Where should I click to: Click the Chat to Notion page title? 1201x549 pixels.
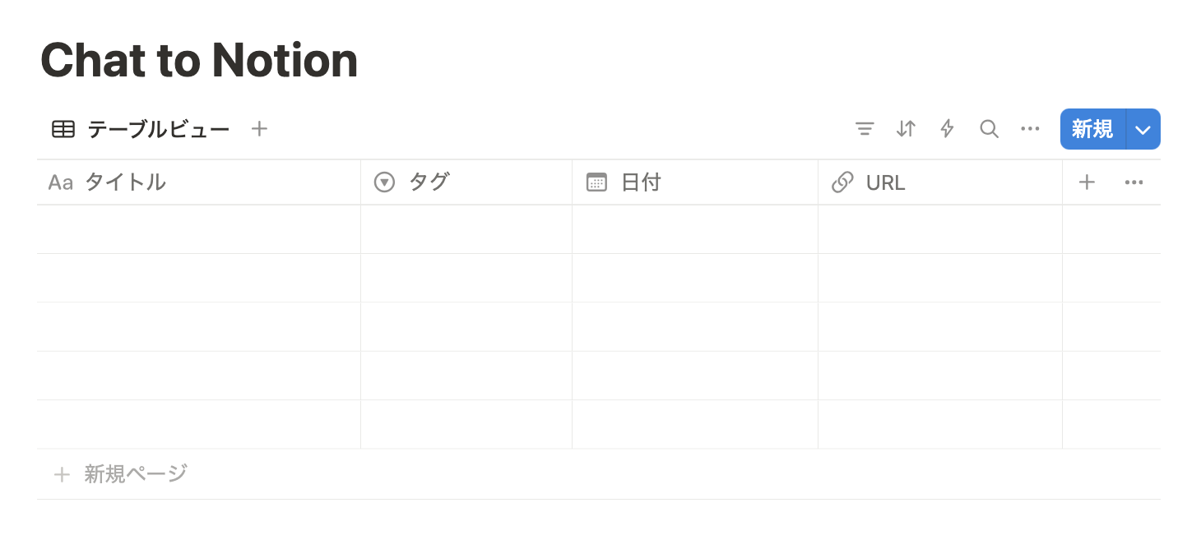pyautogui.click(x=199, y=60)
